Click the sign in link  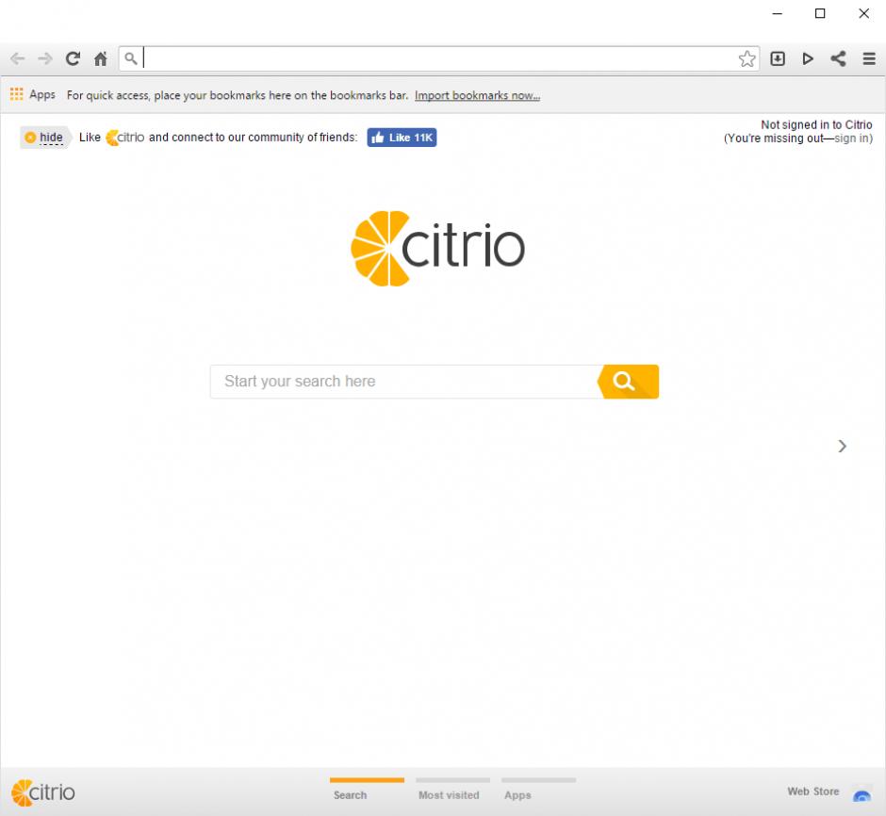pyautogui.click(x=851, y=139)
